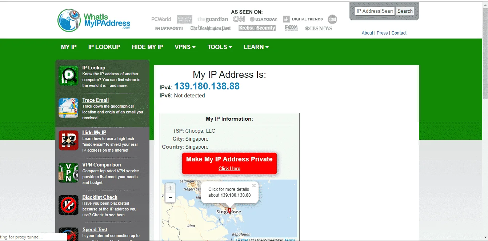This screenshot has width=488, height=241.
Task: Open the Press link
Action: (382, 33)
